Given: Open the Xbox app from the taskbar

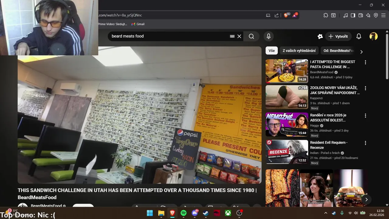Looking at the screenshot, I should (228, 213).
